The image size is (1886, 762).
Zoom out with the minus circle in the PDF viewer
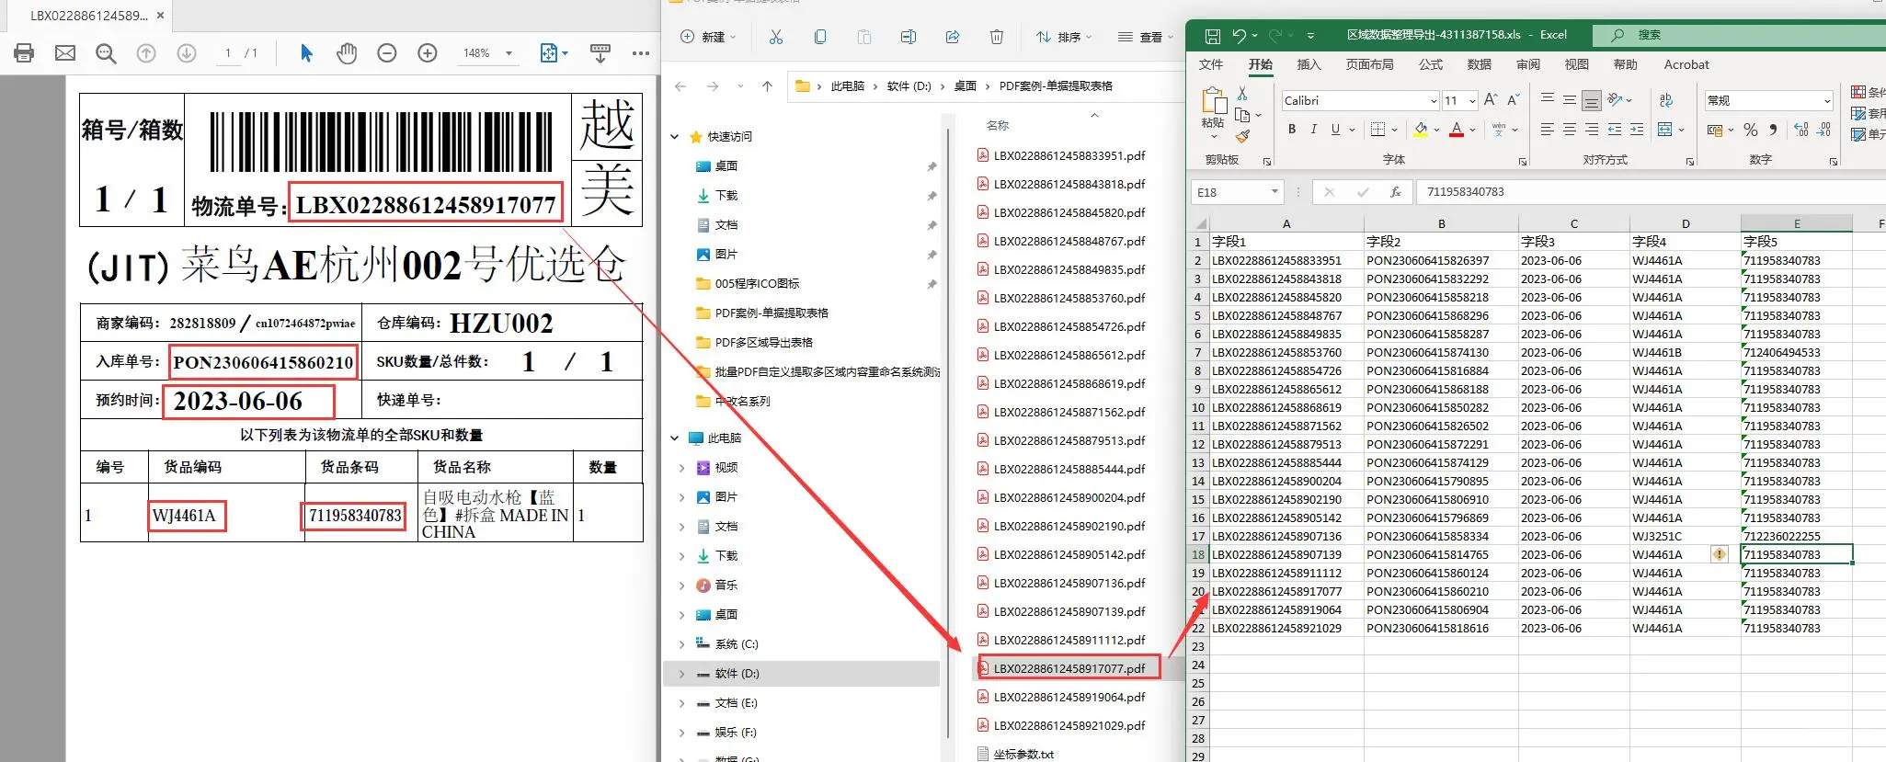387,53
